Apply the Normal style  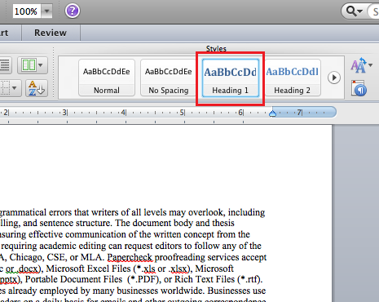(x=107, y=78)
